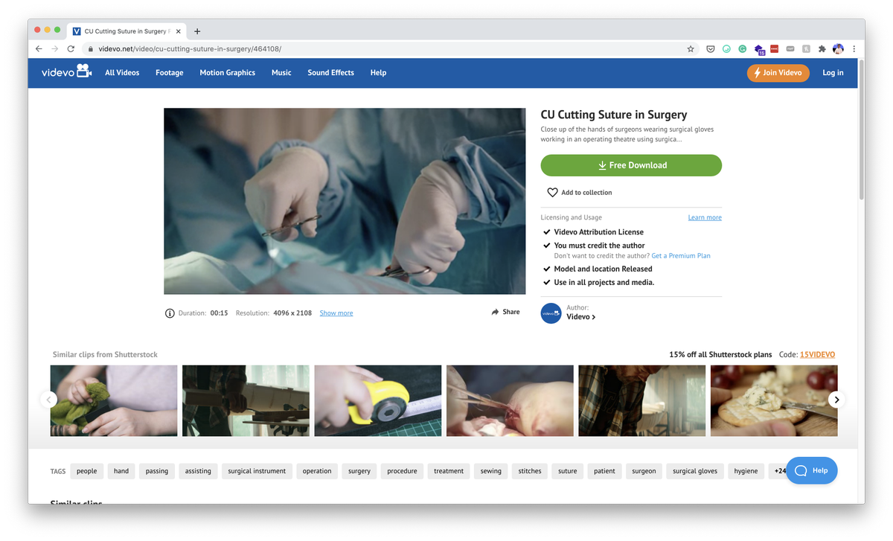Select the procedure tag
This screenshot has height=541, width=893.
tap(403, 471)
